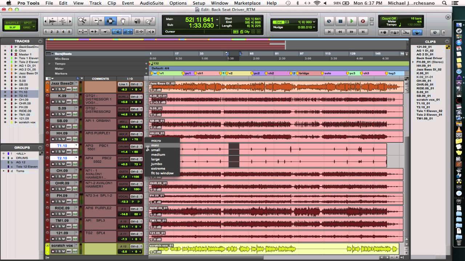Enable Spot edit mode
The width and height of the screenshot is (465, 261).
click(x=28, y=23)
